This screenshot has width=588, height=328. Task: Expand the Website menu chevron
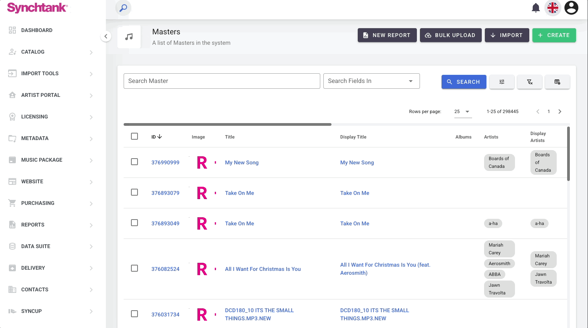click(x=91, y=182)
